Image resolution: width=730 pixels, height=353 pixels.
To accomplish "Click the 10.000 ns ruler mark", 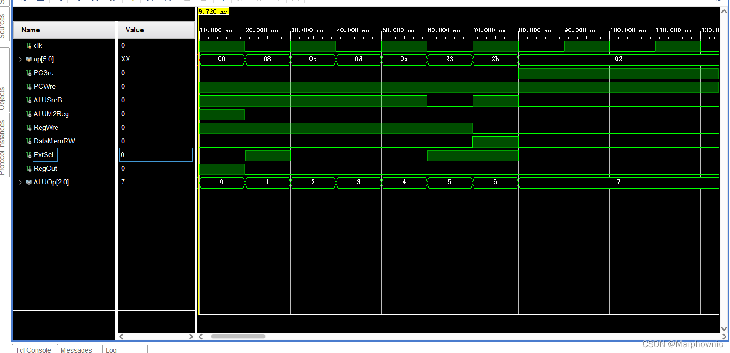I will coord(216,30).
